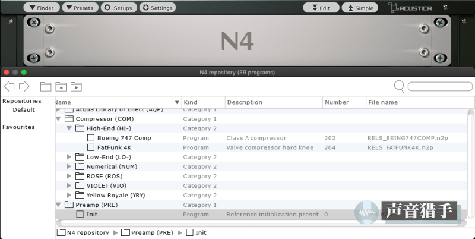
Task: Select the Low-End (LO-) row label
Action: pos(109,157)
